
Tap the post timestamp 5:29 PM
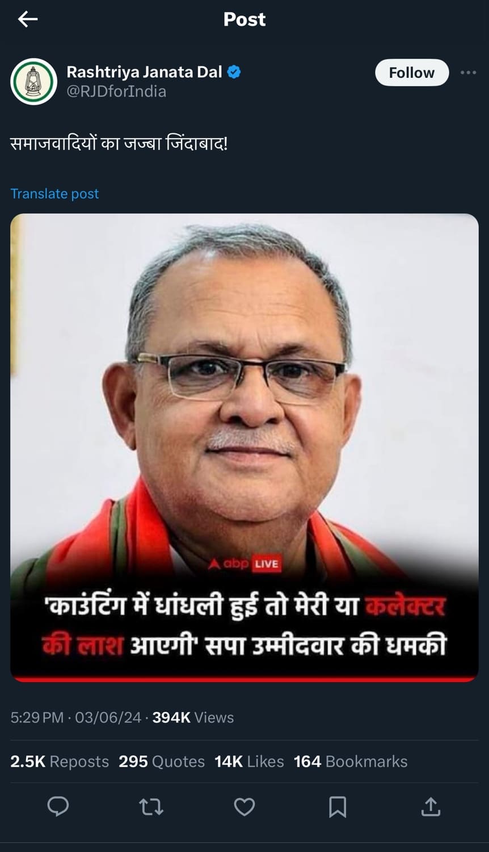37,717
